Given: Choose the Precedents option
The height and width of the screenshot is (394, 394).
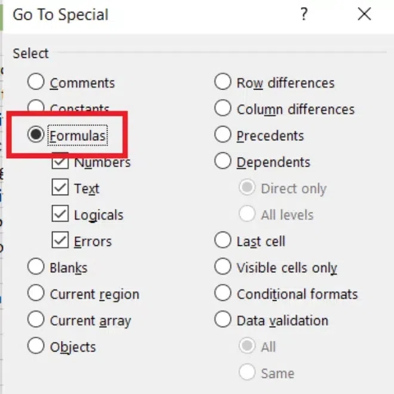Looking at the screenshot, I should [x=223, y=136].
